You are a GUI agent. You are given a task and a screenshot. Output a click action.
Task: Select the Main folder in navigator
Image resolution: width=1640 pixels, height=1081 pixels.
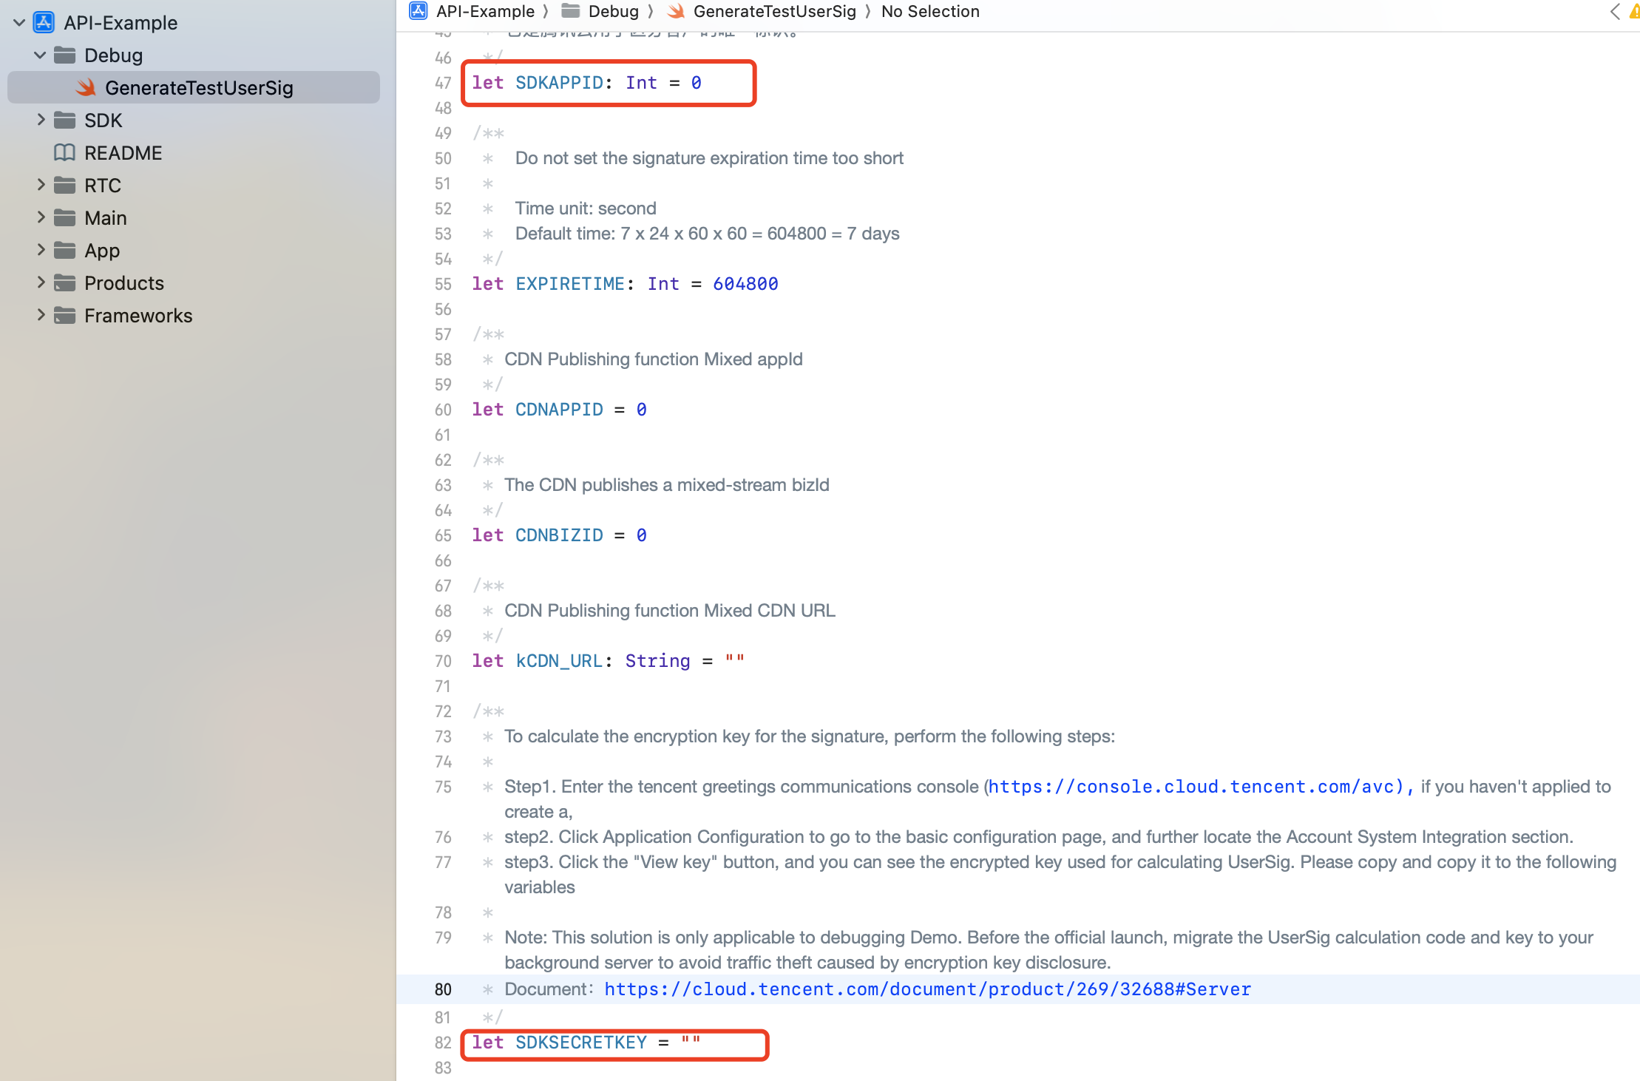[105, 218]
